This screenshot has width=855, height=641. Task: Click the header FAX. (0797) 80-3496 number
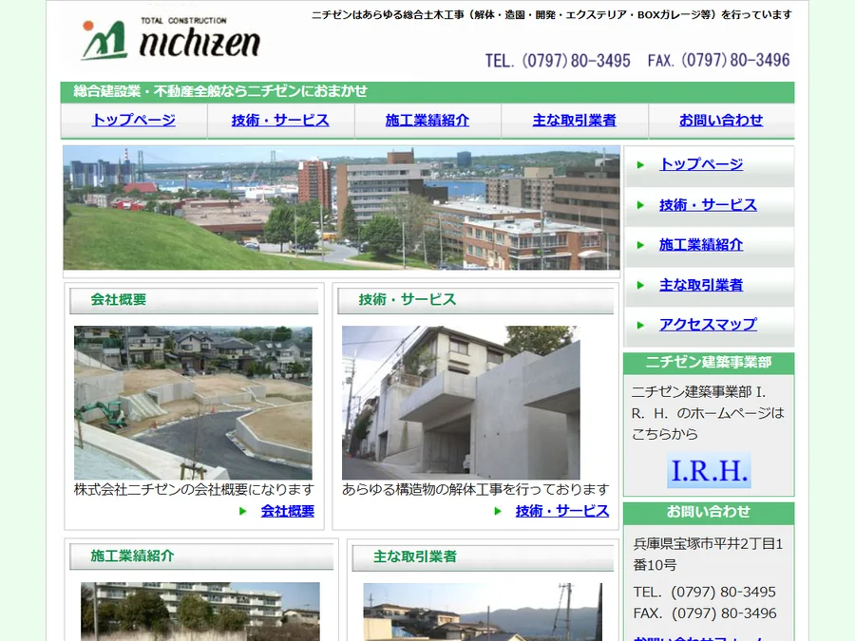[719, 60]
